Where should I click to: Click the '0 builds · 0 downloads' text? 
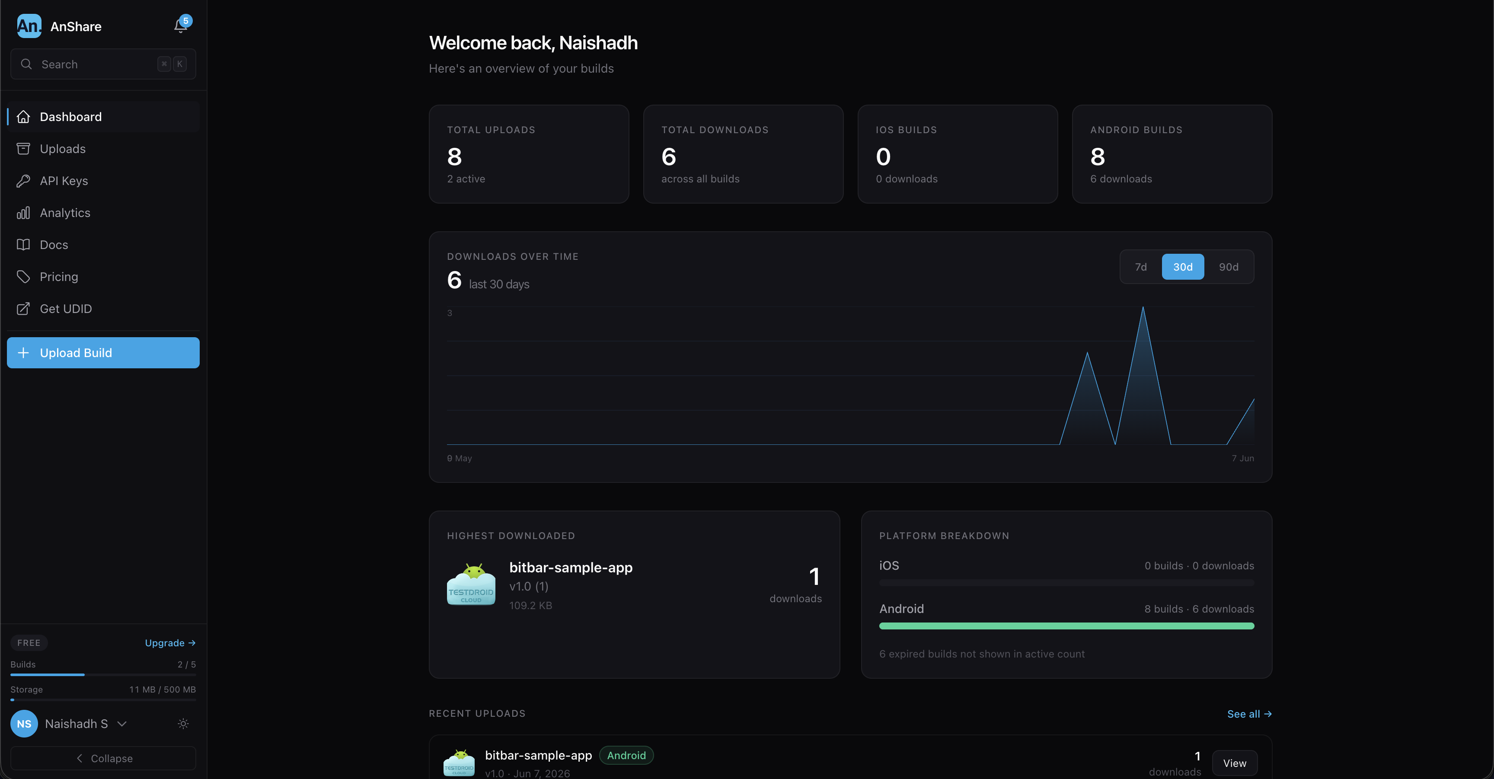(x=1199, y=565)
